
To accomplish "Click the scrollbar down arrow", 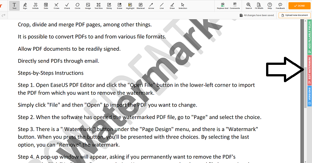I will tap(305, 162).
